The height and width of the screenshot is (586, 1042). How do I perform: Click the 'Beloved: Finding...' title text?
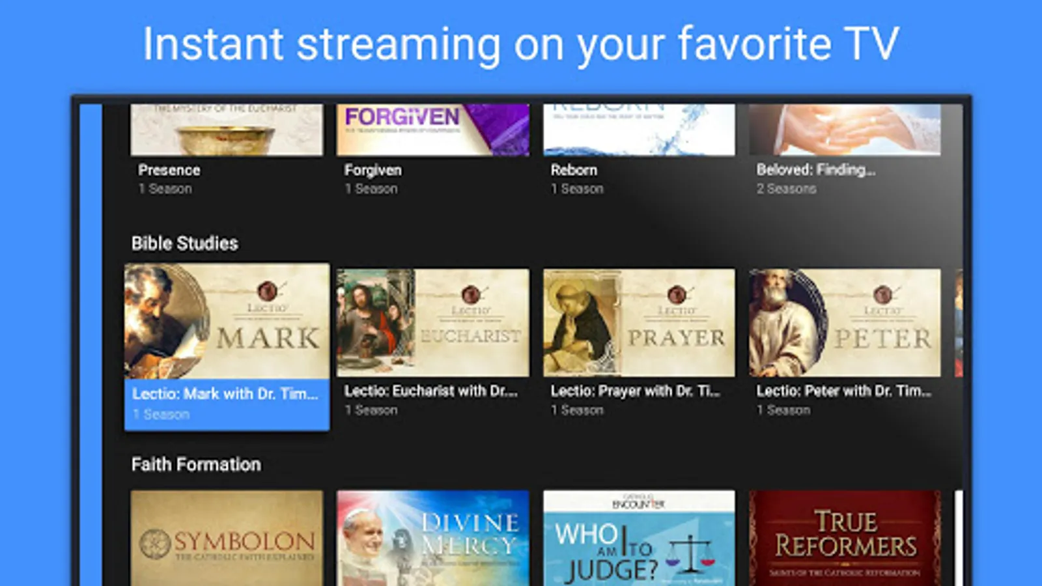816,170
